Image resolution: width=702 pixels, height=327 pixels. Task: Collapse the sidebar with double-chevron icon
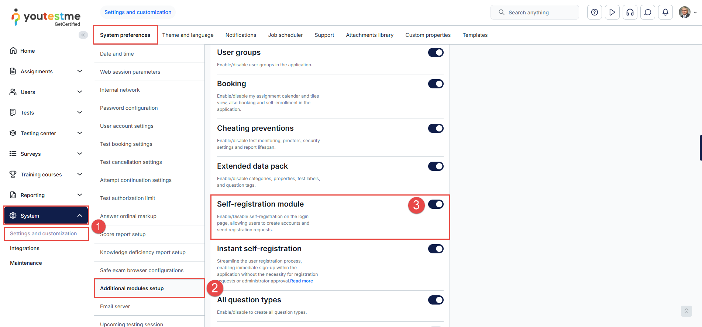[83, 35]
